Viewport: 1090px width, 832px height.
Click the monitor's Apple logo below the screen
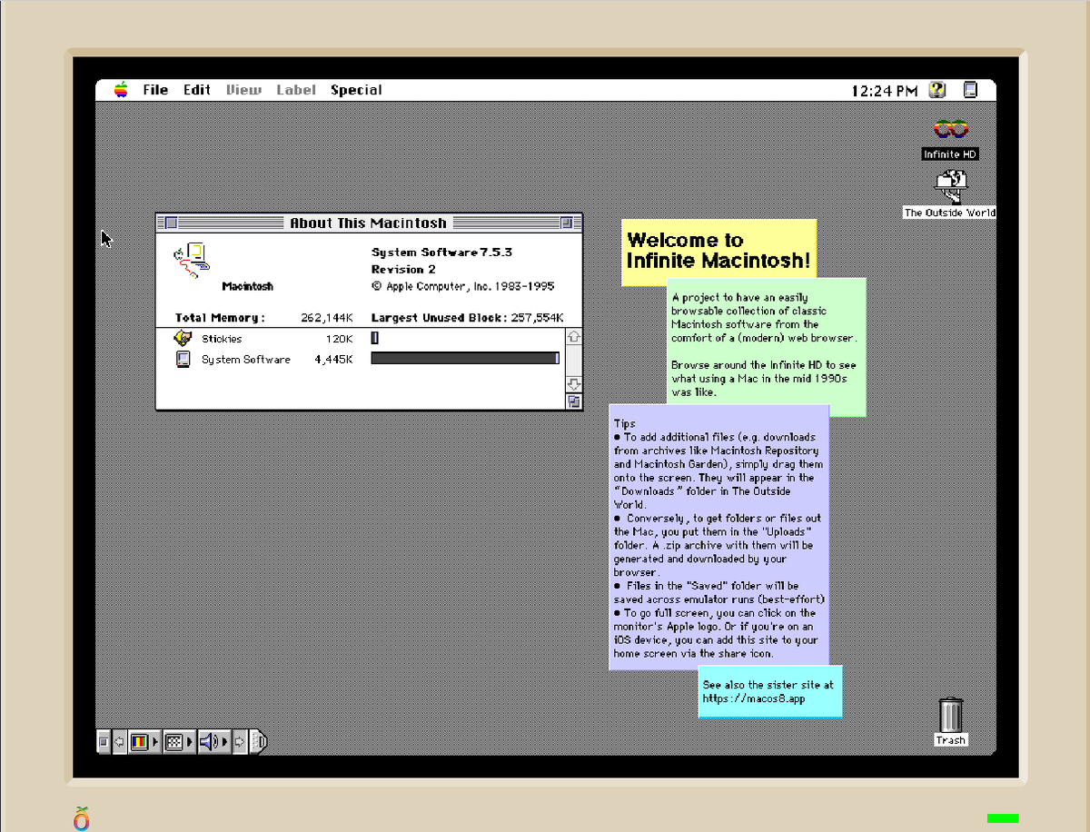point(82,817)
